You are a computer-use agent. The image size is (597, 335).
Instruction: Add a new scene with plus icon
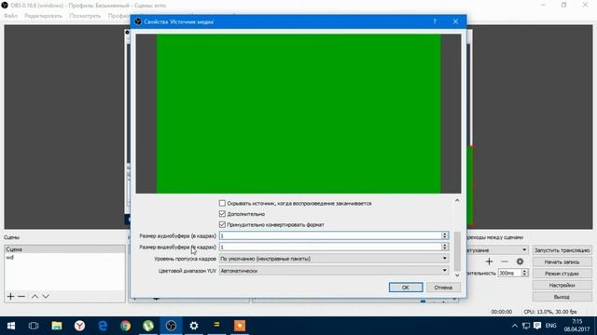pyautogui.click(x=10, y=296)
